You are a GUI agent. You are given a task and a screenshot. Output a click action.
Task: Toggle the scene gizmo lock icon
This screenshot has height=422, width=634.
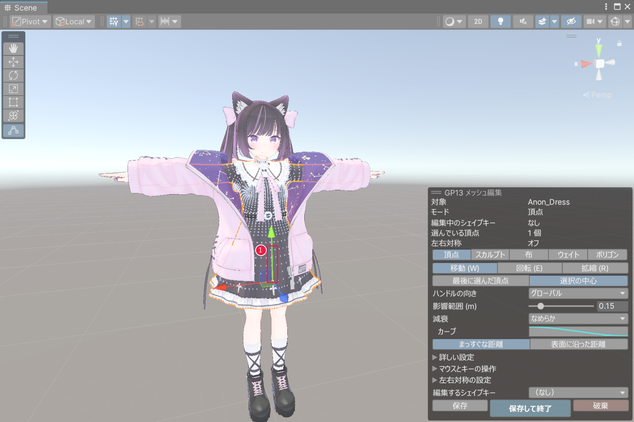(619, 44)
